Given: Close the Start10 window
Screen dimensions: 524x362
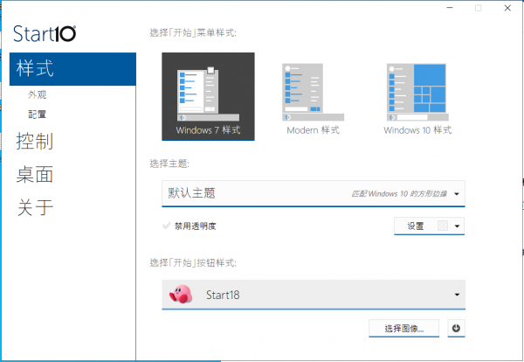Looking at the screenshot, I should point(507,8).
